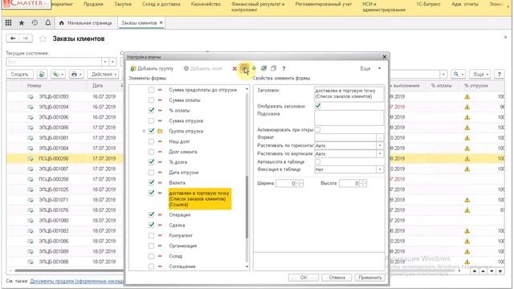Screen dimensions: 514x289
Task: Uncheck the % оплаты checkbox
Action: pos(151,111)
